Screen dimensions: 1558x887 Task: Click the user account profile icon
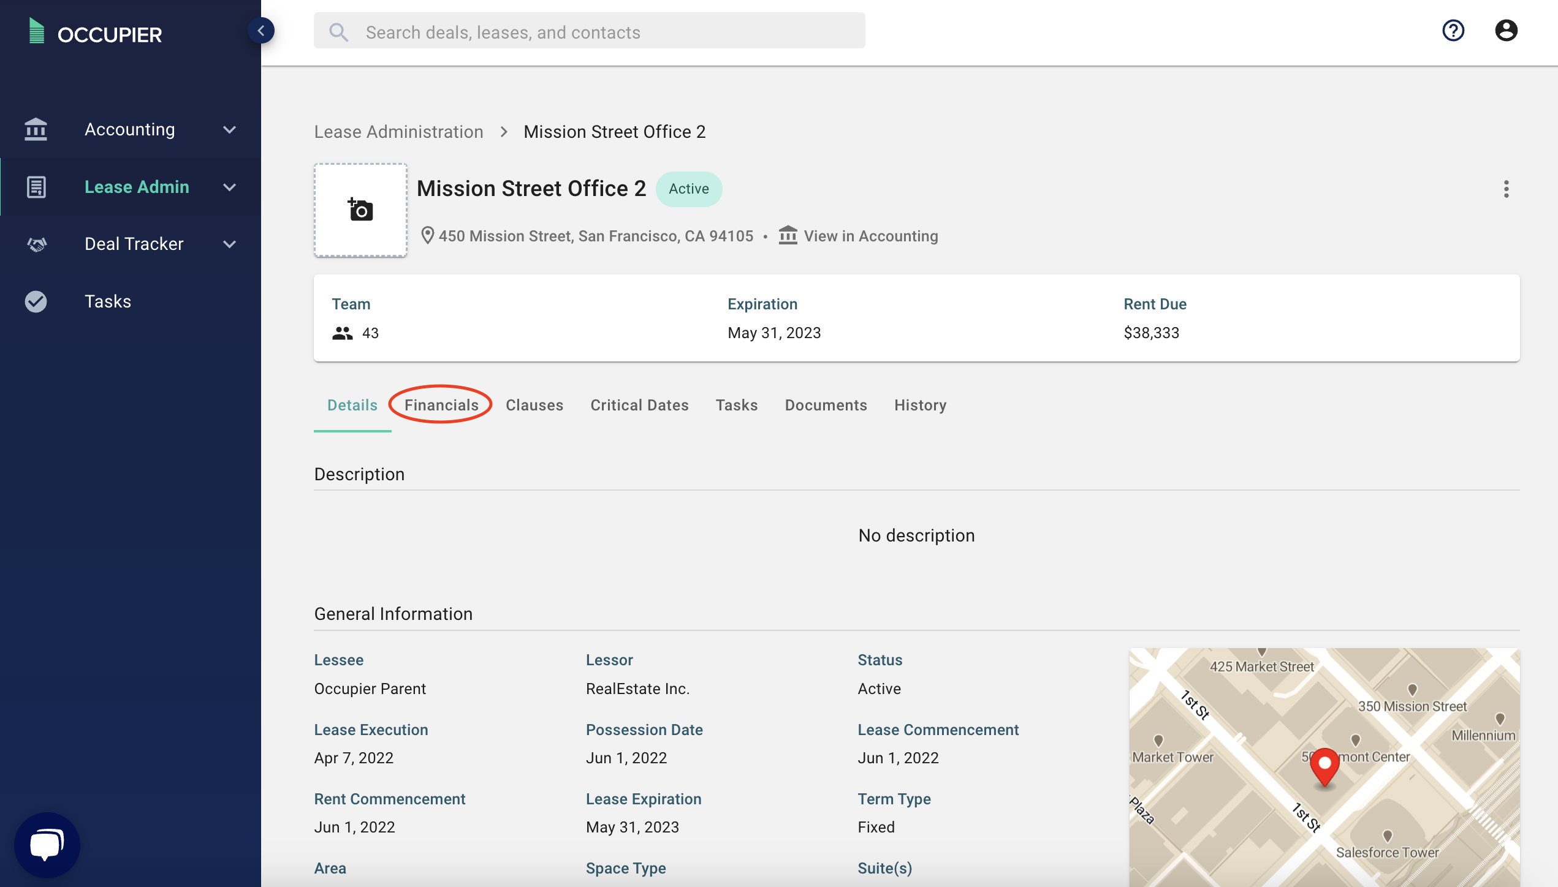pyautogui.click(x=1507, y=30)
